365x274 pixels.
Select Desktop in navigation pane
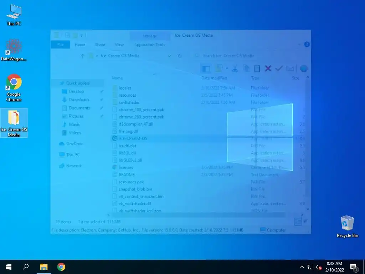pos(76,91)
